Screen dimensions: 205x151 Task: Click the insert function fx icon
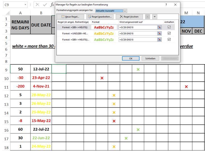pyautogui.click(x=52, y=5)
